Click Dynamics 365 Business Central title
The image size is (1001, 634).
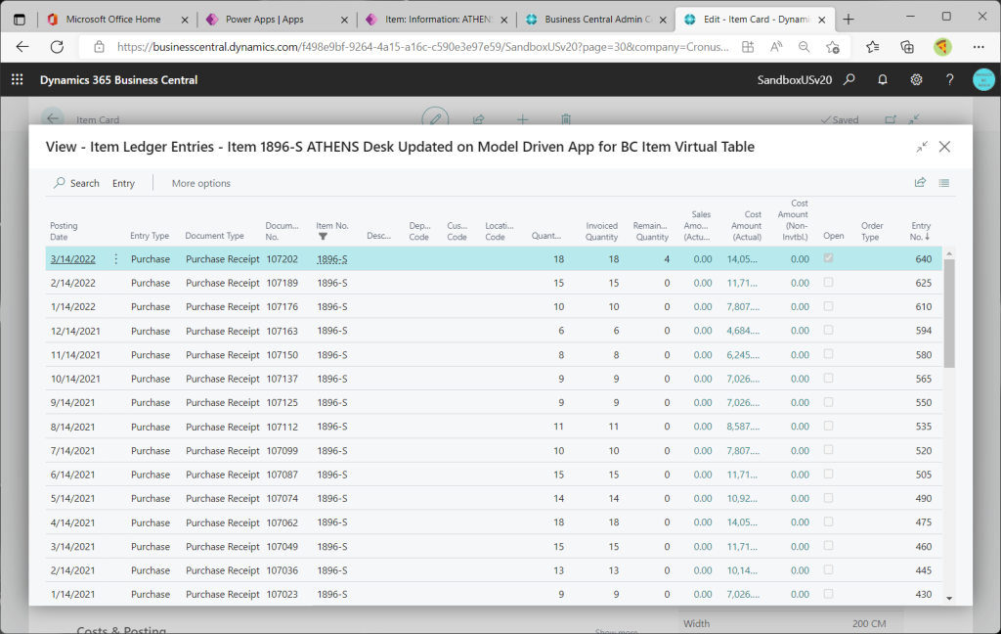118,80
